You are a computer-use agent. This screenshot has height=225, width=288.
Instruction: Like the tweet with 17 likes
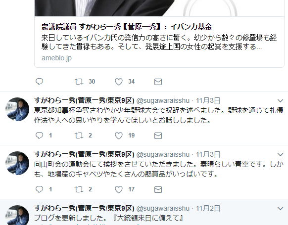click(119, 189)
